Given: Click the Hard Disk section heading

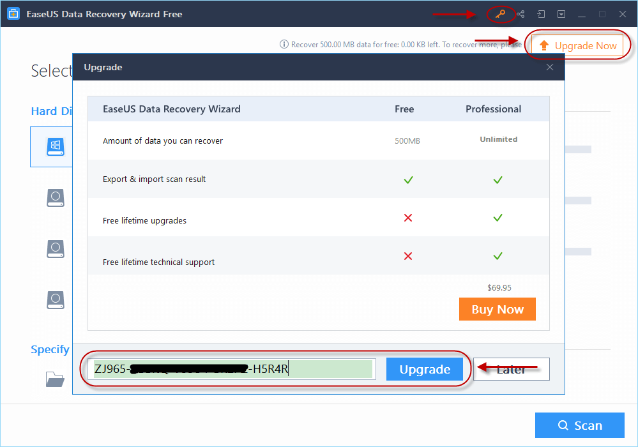Looking at the screenshot, I should pos(52,110).
